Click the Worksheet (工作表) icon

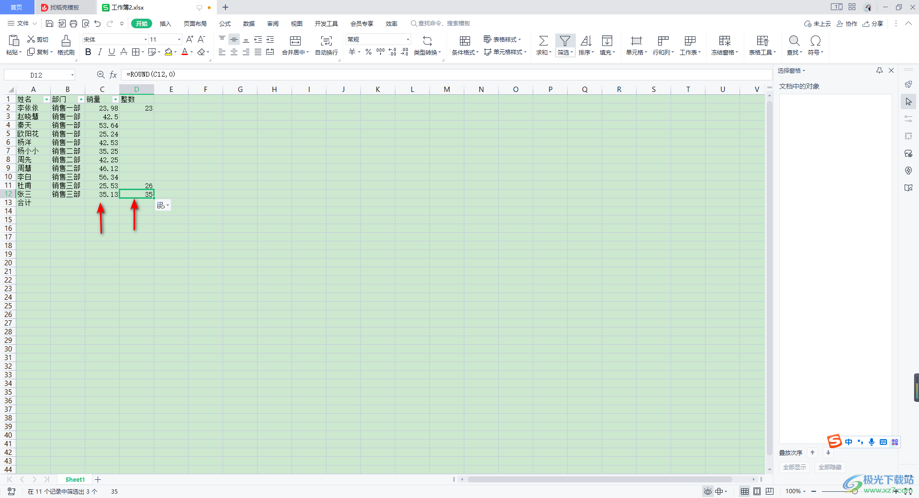690,41
